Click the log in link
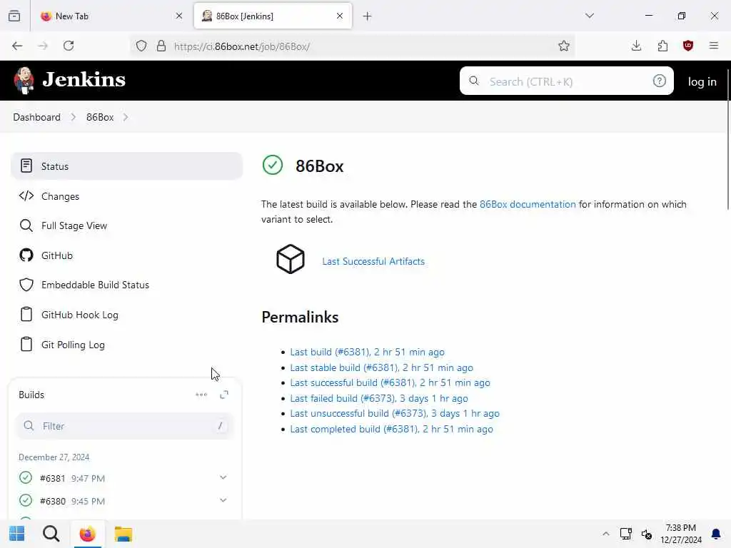This screenshot has width=731, height=548. (702, 81)
